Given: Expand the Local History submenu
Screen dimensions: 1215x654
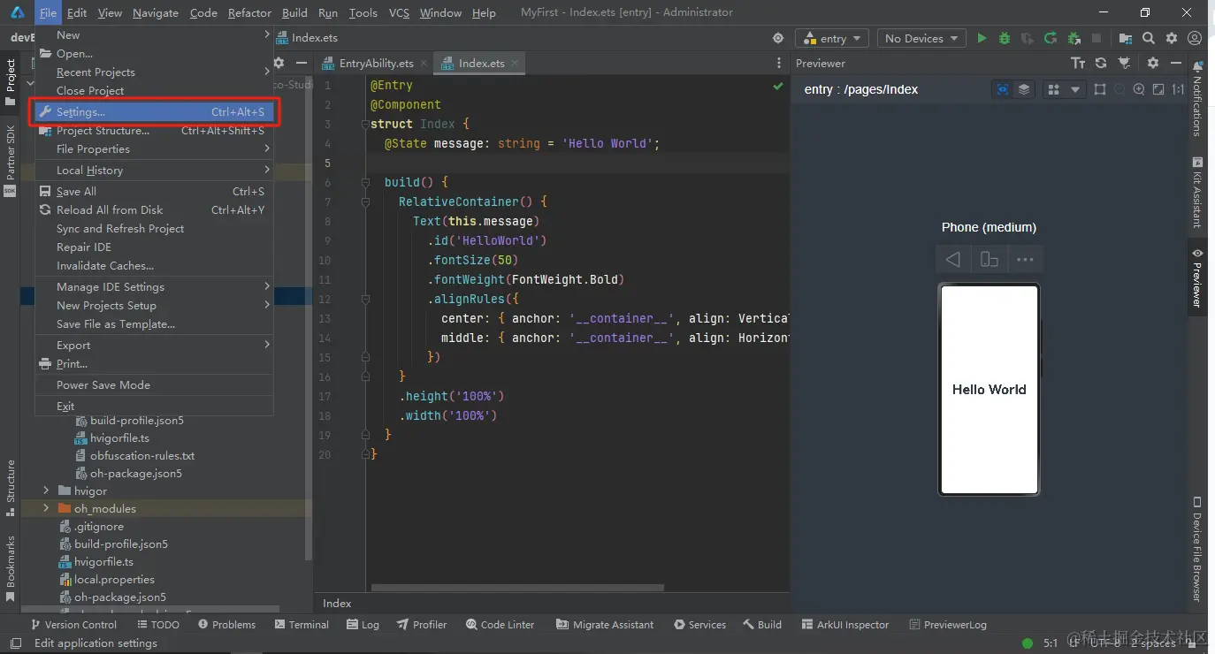Looking at the screenshot, I should tap(154, 171).
